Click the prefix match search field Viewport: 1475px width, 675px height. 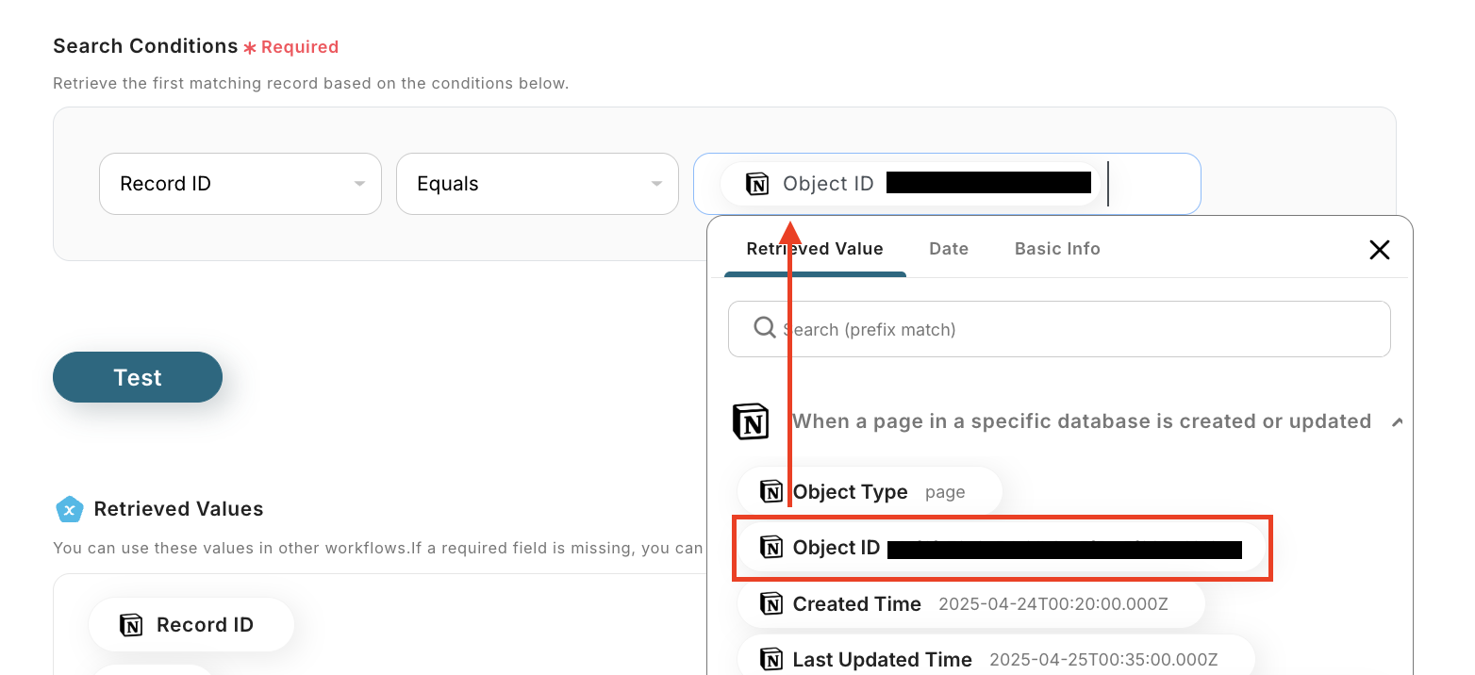[1075, 329]
